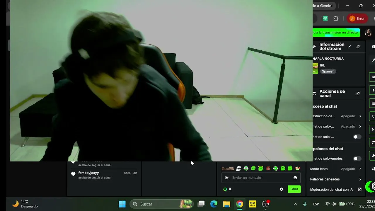375x211 pixels.
Task: Send message with the green Chat button
Action: 294,189
